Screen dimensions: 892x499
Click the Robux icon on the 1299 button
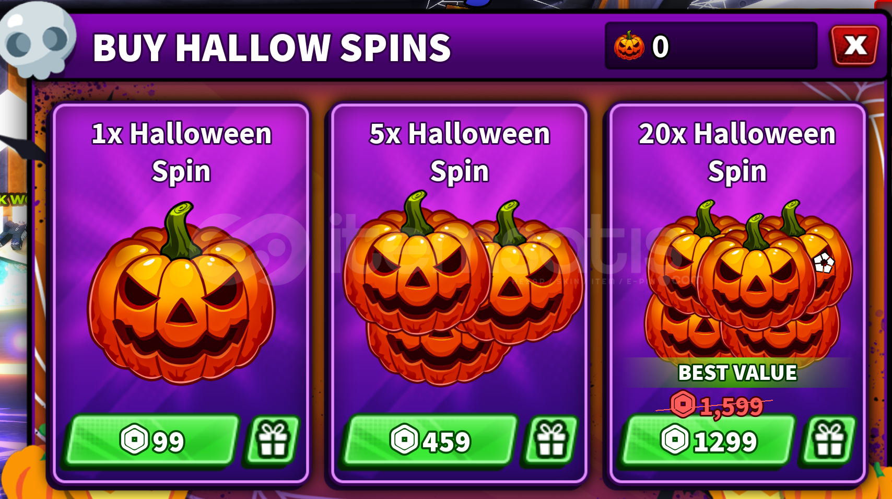pos(675,439)
